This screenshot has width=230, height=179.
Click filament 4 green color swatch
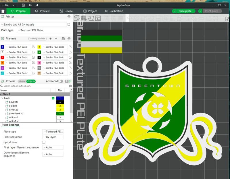coord(39,52)
